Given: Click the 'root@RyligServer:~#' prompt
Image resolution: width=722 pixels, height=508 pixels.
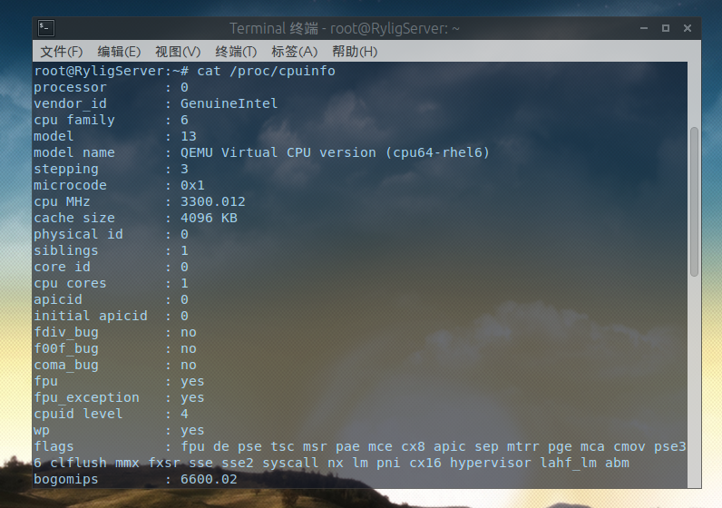Looking at the screenshot, I should pyautogui.click(x=111, y=71).
